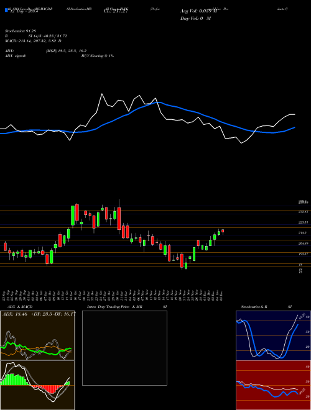Click the blue 12 Day SMA legend square
The image size is (311, 410).
(6, 10)
